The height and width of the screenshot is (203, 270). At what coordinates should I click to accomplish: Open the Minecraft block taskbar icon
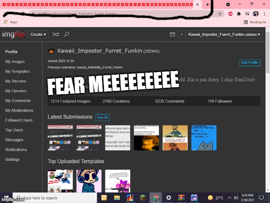(143, 198)
